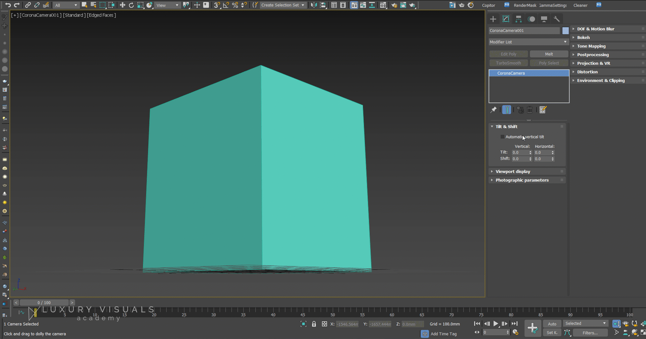646x339 pixels.
Task: Choose the Rectangular Selection Region tool
Action: (x=103, y=5)
